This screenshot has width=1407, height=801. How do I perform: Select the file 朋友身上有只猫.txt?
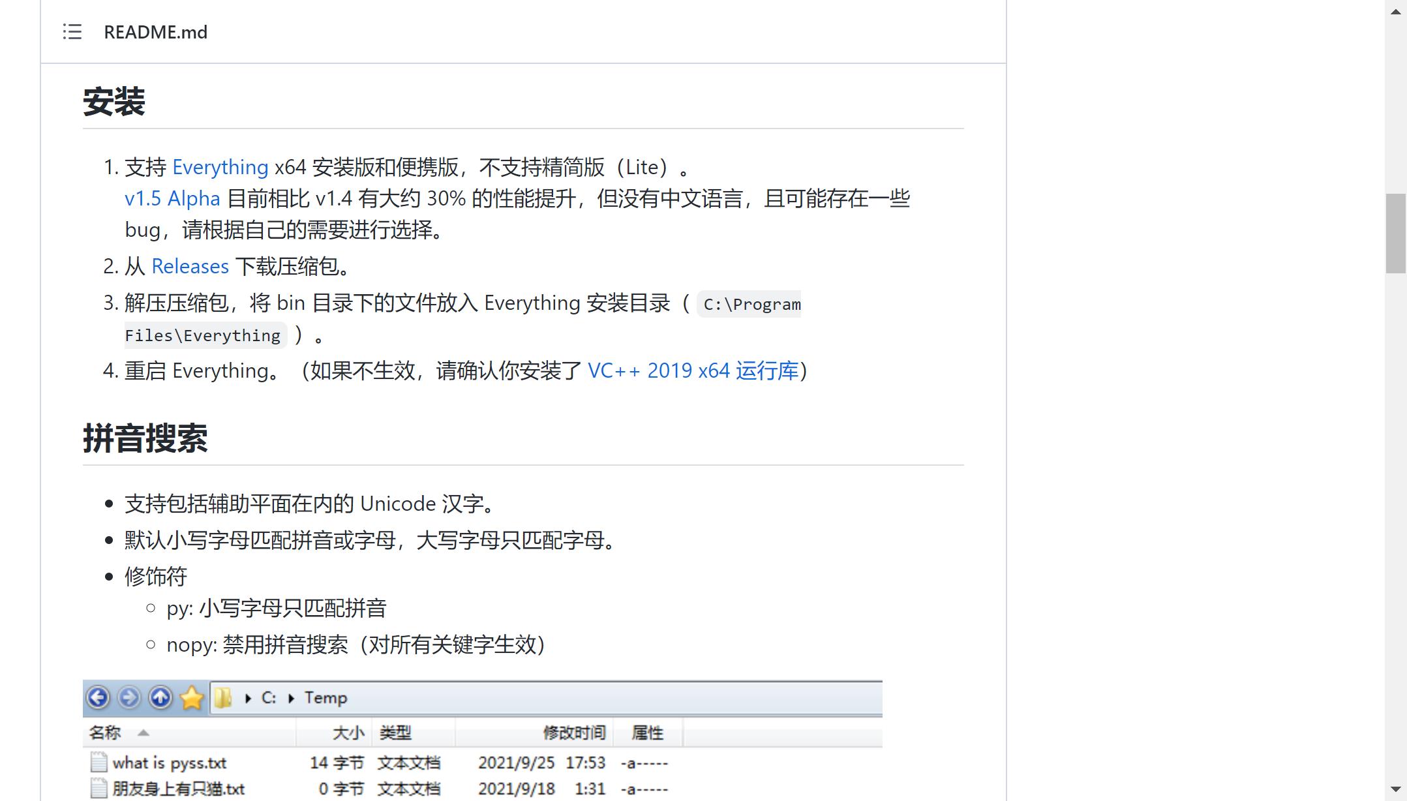179,789
